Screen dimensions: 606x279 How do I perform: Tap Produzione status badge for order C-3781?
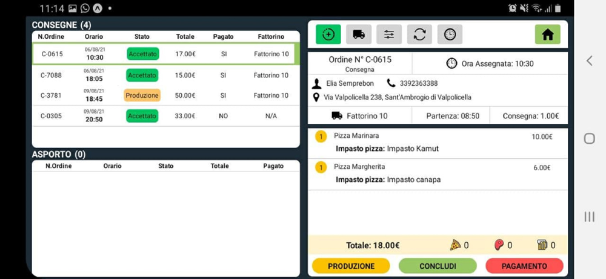[x=142, y=95]
